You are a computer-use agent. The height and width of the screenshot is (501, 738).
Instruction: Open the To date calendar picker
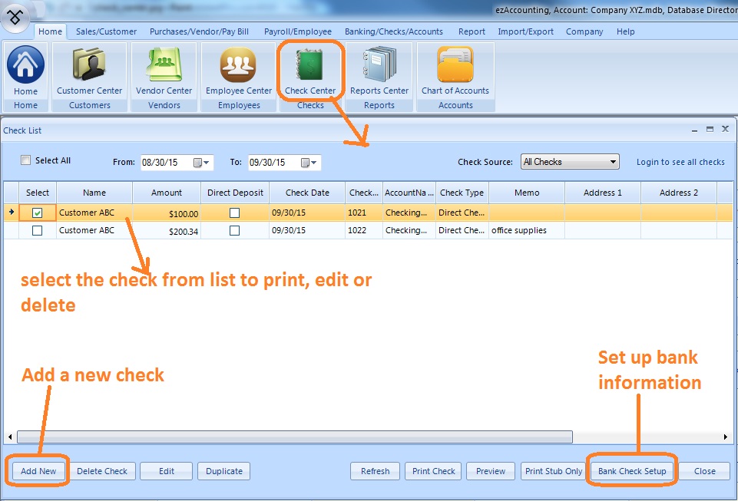[309, 163]
